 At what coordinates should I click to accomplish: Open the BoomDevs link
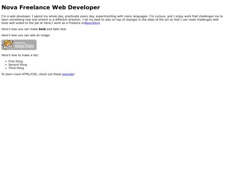point(92,23)
